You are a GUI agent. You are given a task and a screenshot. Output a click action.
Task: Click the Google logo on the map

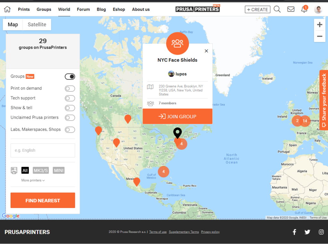11,216
